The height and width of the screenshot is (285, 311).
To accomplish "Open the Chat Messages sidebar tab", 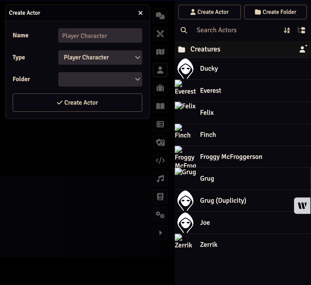I will pos(160,16).
